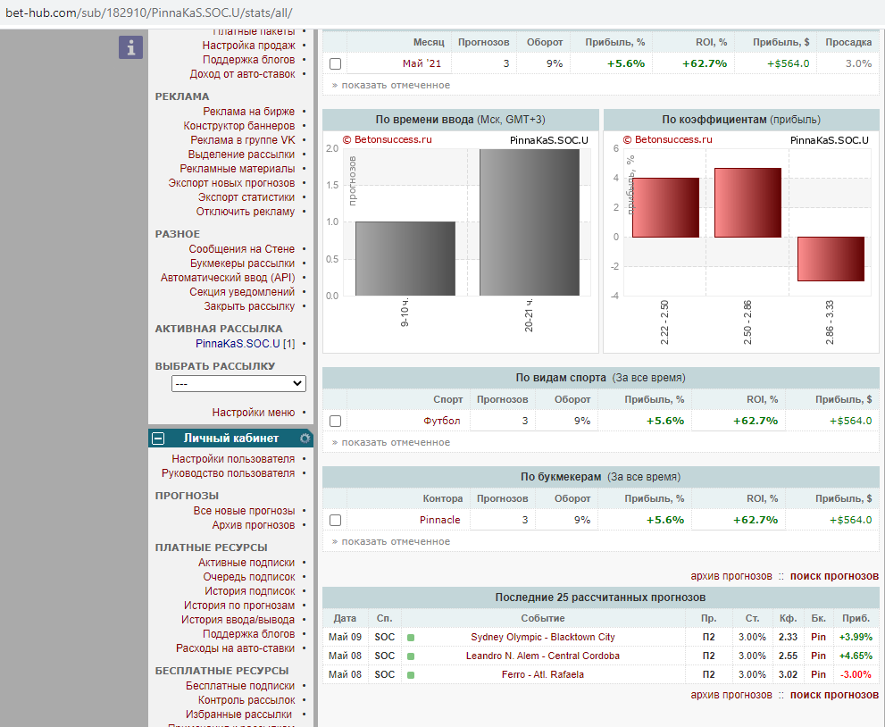Viewport: 885px width, 727px height.
Task: Click the 9-10 ч. bar in time chart
Action: click(405, 258)
